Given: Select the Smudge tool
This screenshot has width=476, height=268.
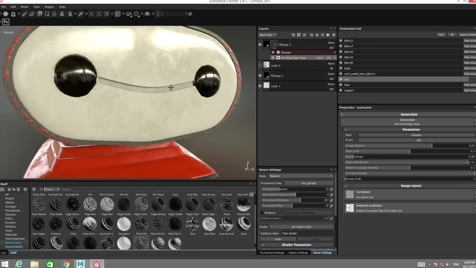Looking at the screenshot, I should coord(54,14).
